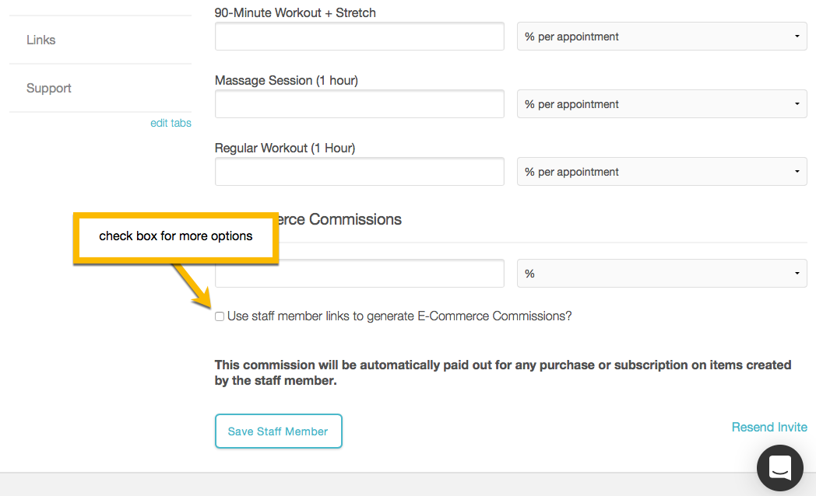
Task: Click the yellow 'check box for more options' callout
Action: click(176, 236)
